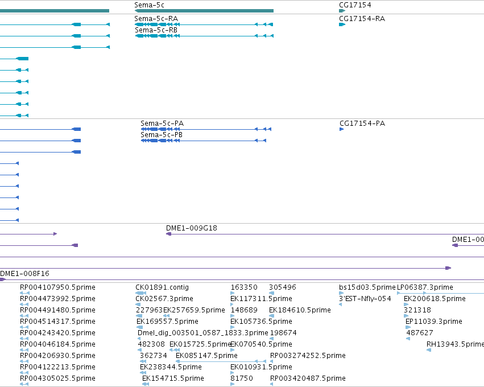Select RP004107950.5prime EST label
This screenshot has height=387, width=484.
click(x=57, y=287)
